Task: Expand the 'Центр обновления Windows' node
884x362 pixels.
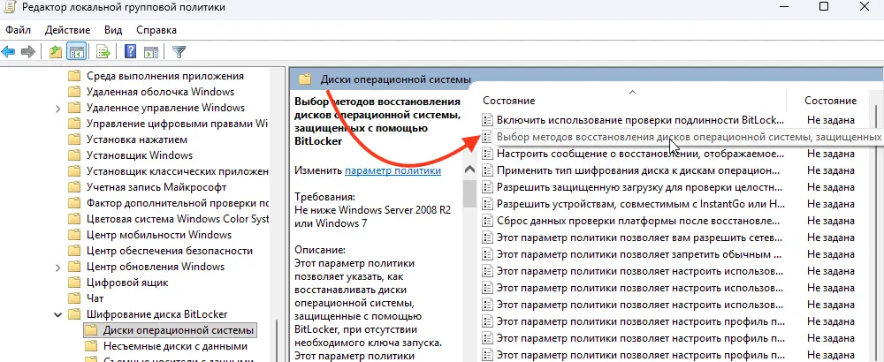Action: [58, 267]
